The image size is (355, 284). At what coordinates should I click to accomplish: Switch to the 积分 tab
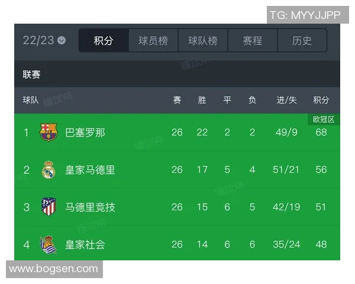[x=104, y=41]
